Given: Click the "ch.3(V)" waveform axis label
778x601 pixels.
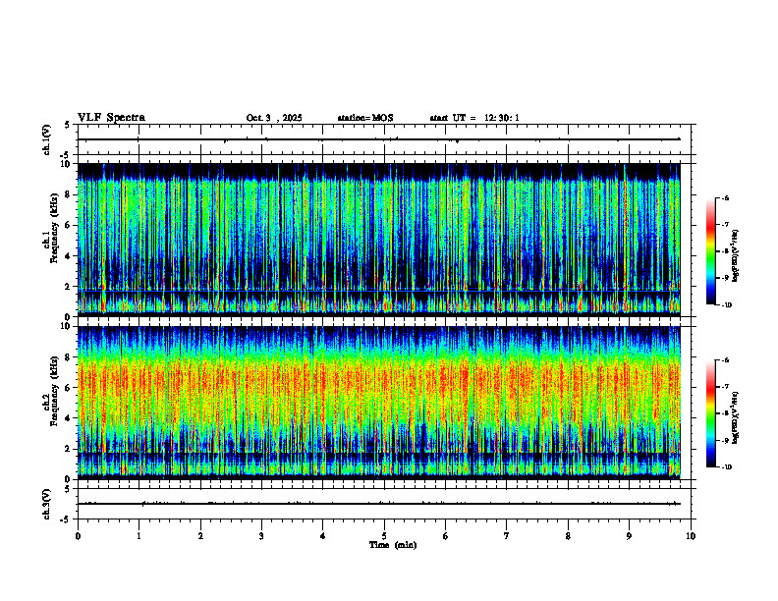Looking at the screenshot, I should pyautogui.click(x=46, y=504).
